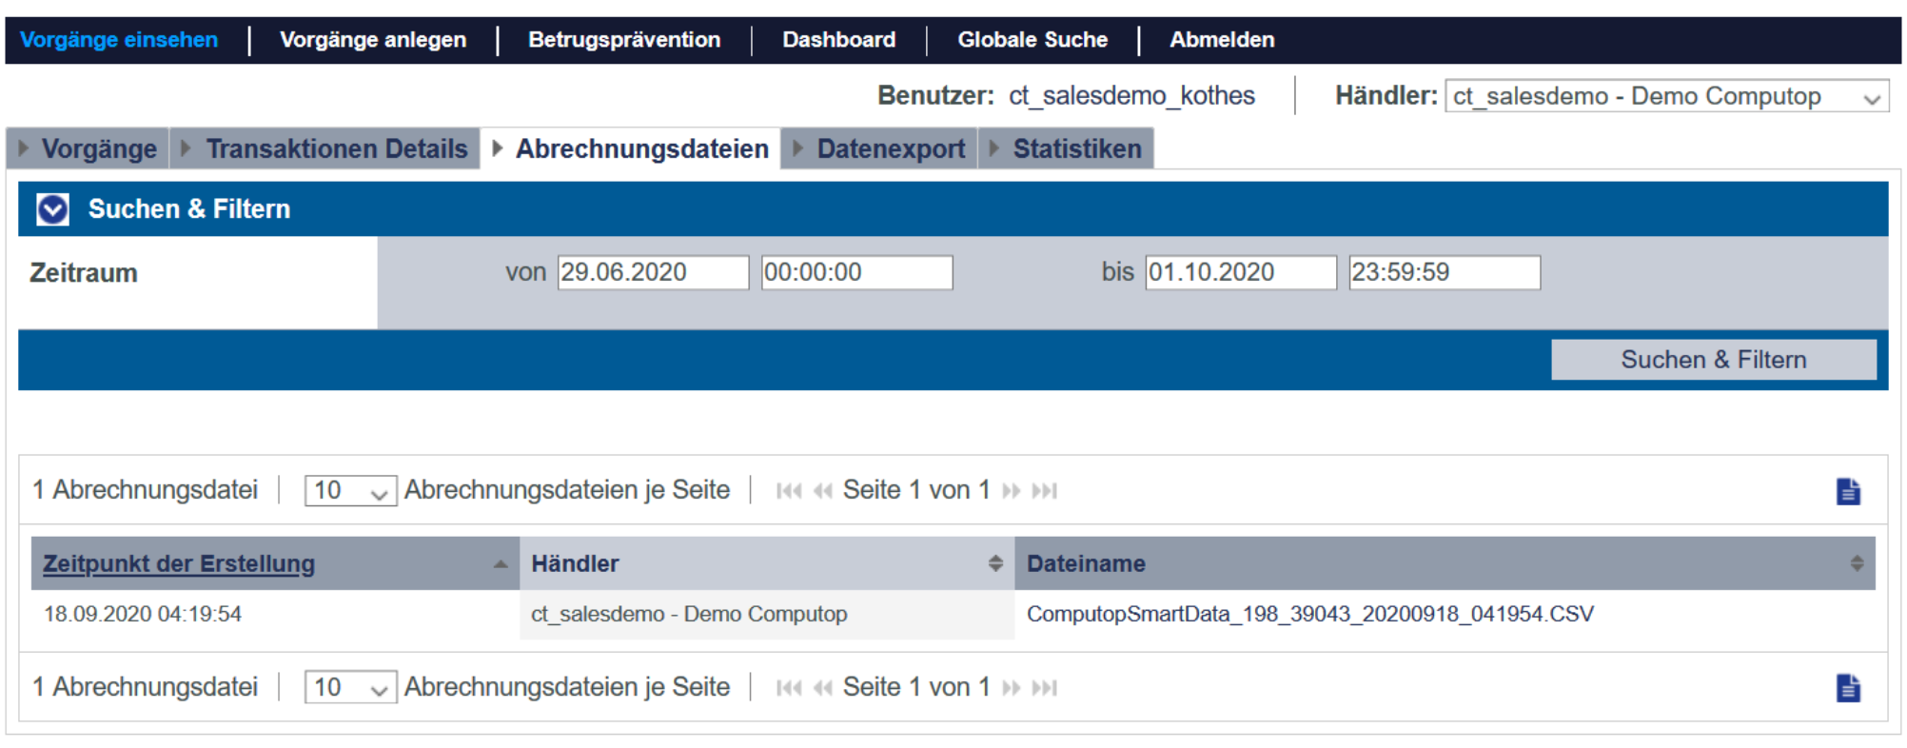The image size is (1907, 748).
Task: Click the von date field 29.06.2020
Action: 653,272
